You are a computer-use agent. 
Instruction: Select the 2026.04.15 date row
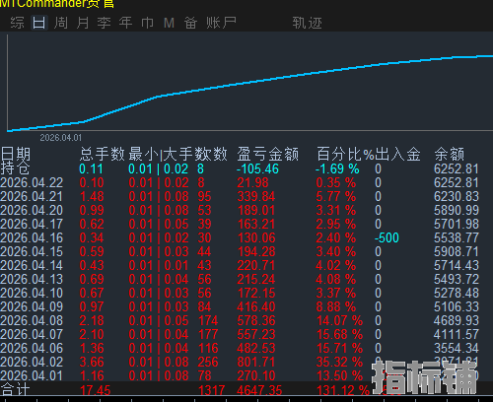pos(32,251)
